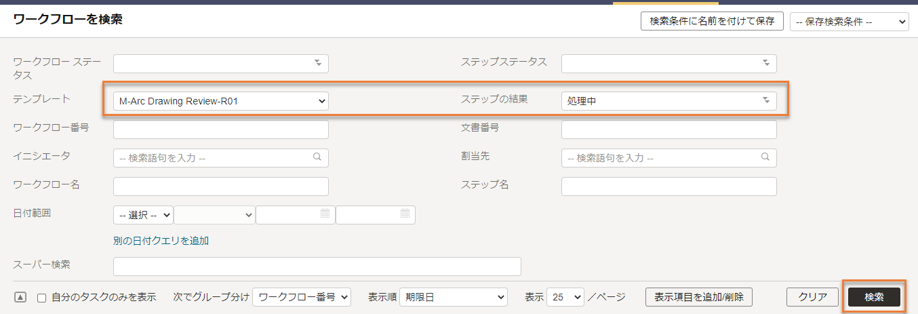Open the 表示順 期限日 dropdown

(x=454, y=297)
